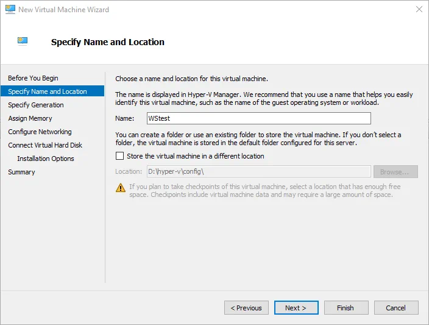Enable storing the virtual machine in a different location
This screenshot has width=429, height=325.
119,156
